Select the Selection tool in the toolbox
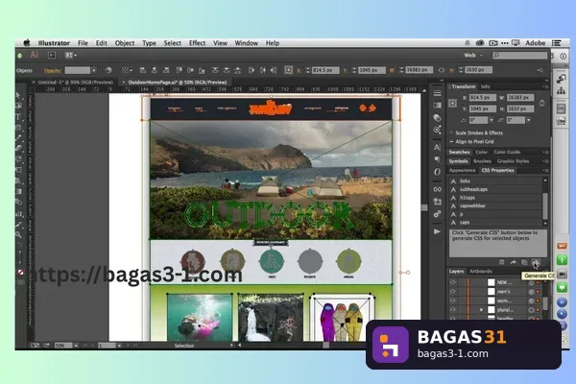 (18, 96)
